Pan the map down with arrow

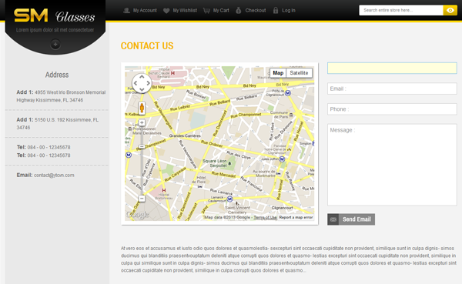[x=142, y=89]
